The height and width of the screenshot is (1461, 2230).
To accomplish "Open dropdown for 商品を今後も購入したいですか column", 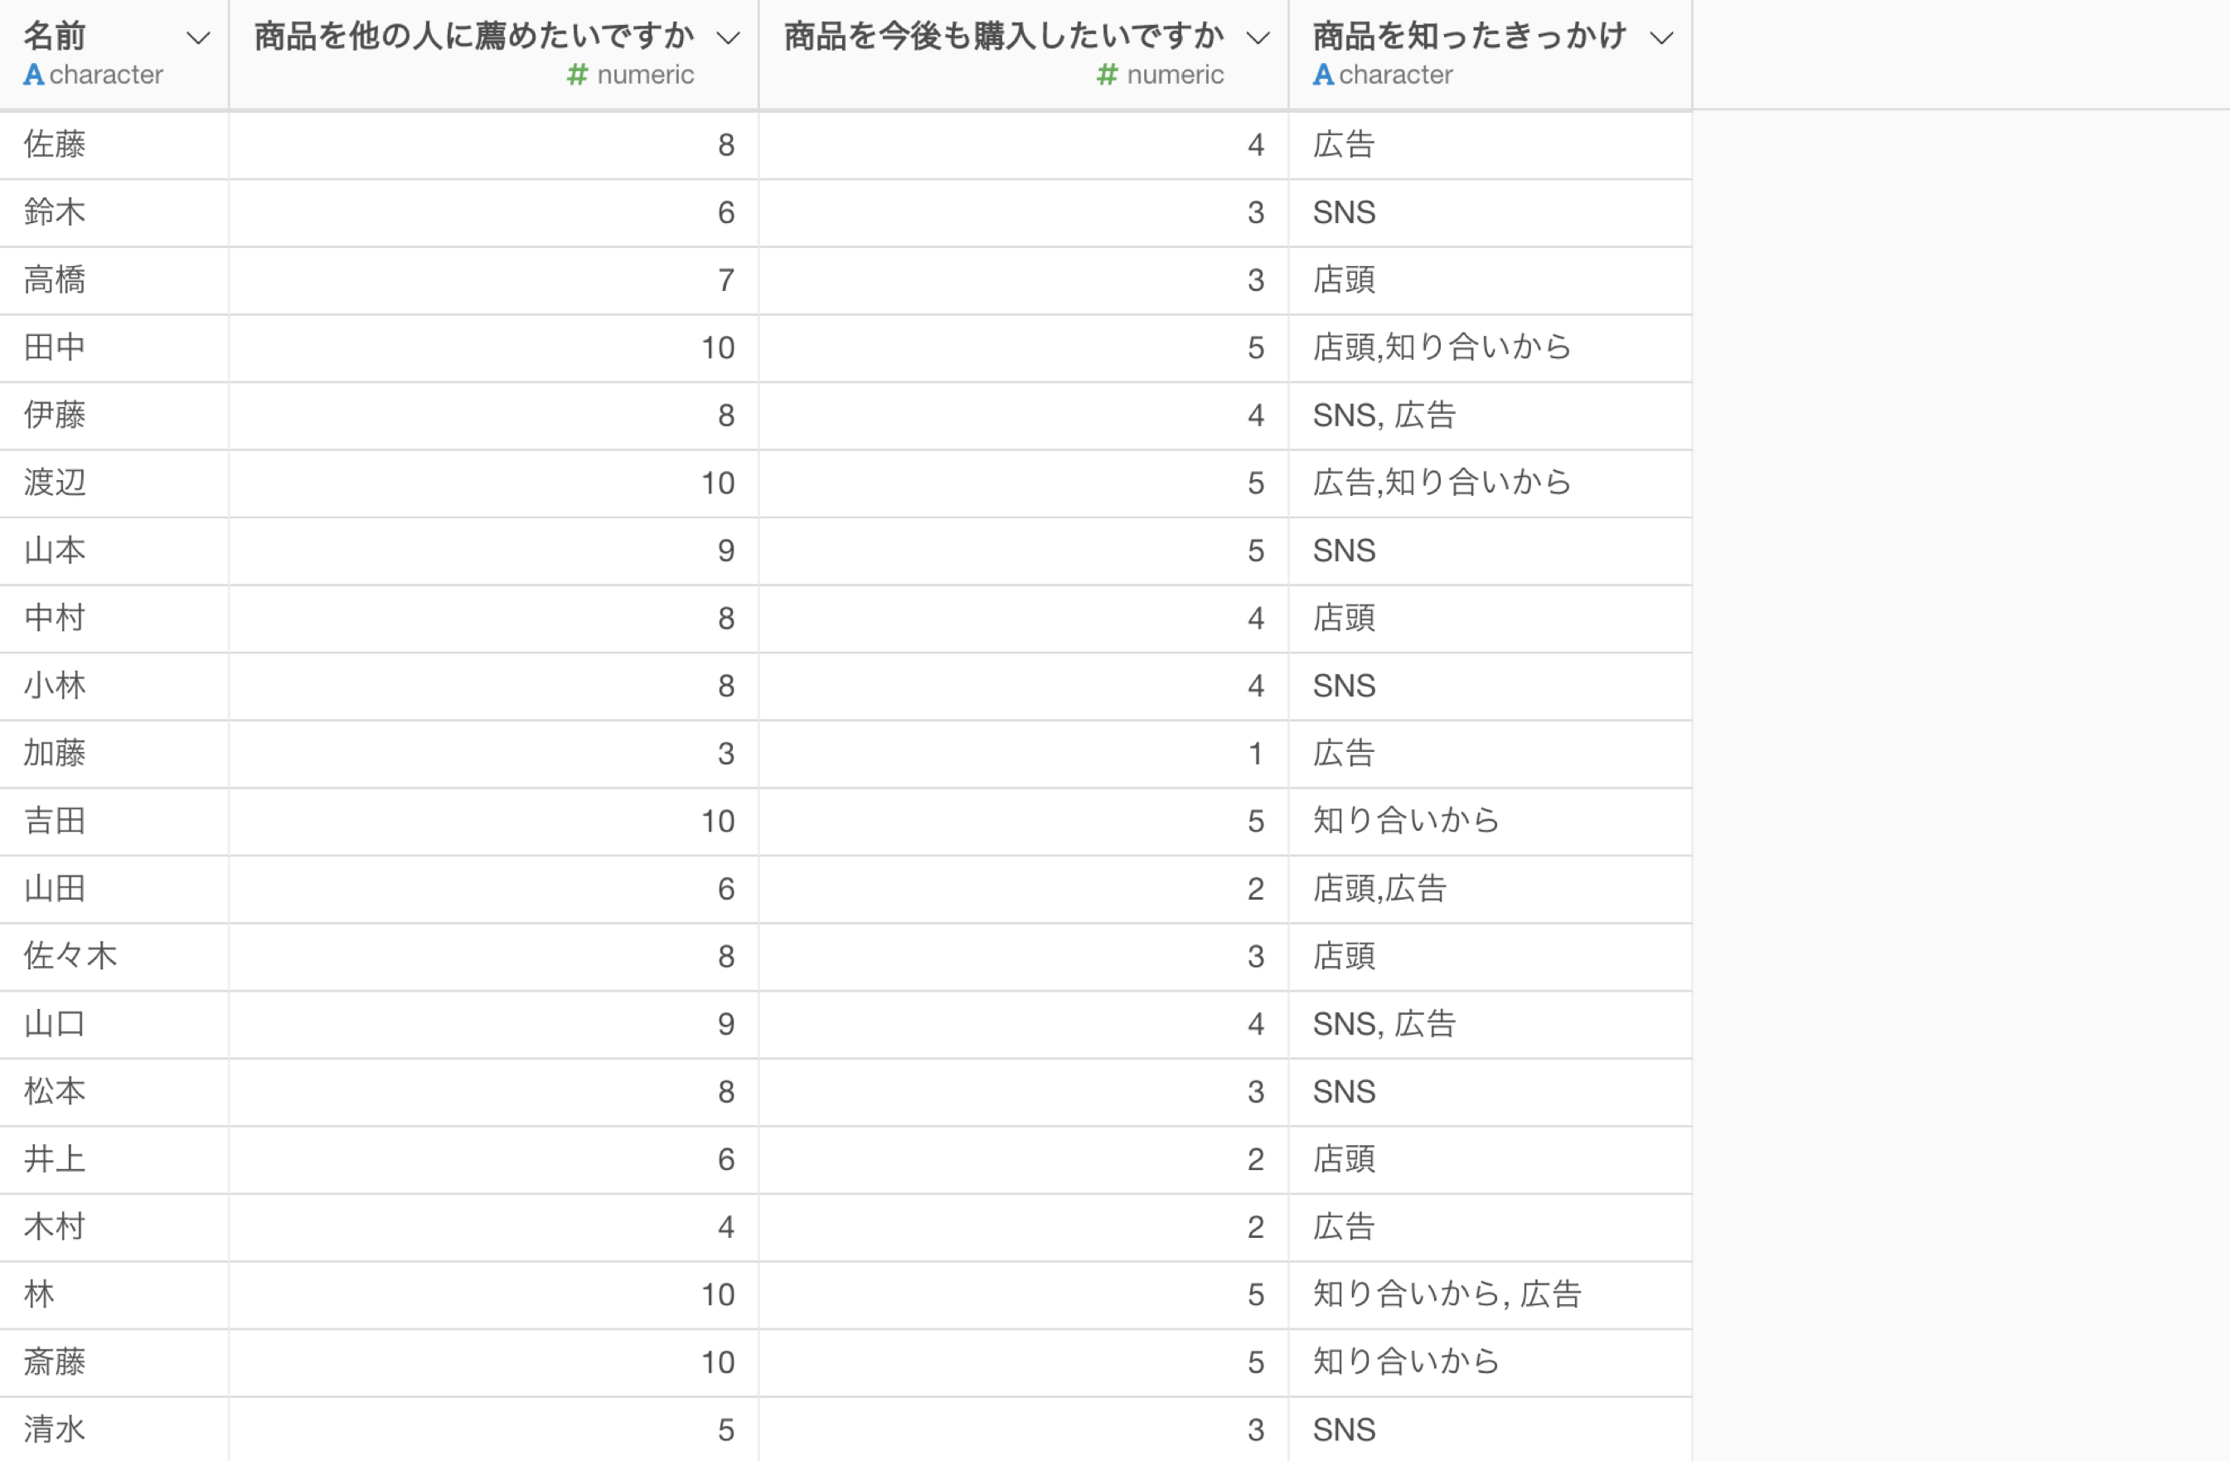I will coord(1258,38).
